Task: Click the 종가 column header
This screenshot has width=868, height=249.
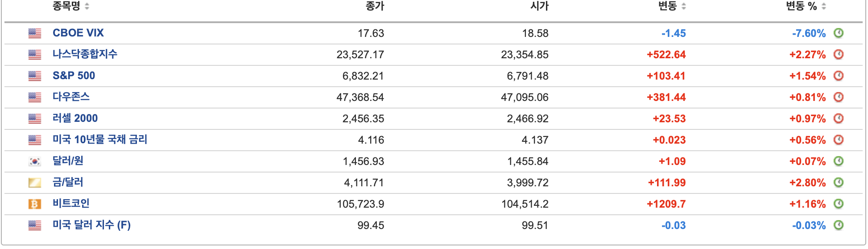Action: pyautogui.click(x=375, y=6)
